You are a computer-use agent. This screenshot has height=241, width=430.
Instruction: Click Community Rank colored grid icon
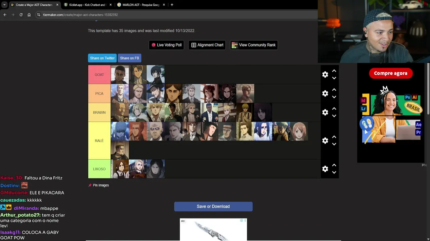pyautogui.click(x=234, y=45)
